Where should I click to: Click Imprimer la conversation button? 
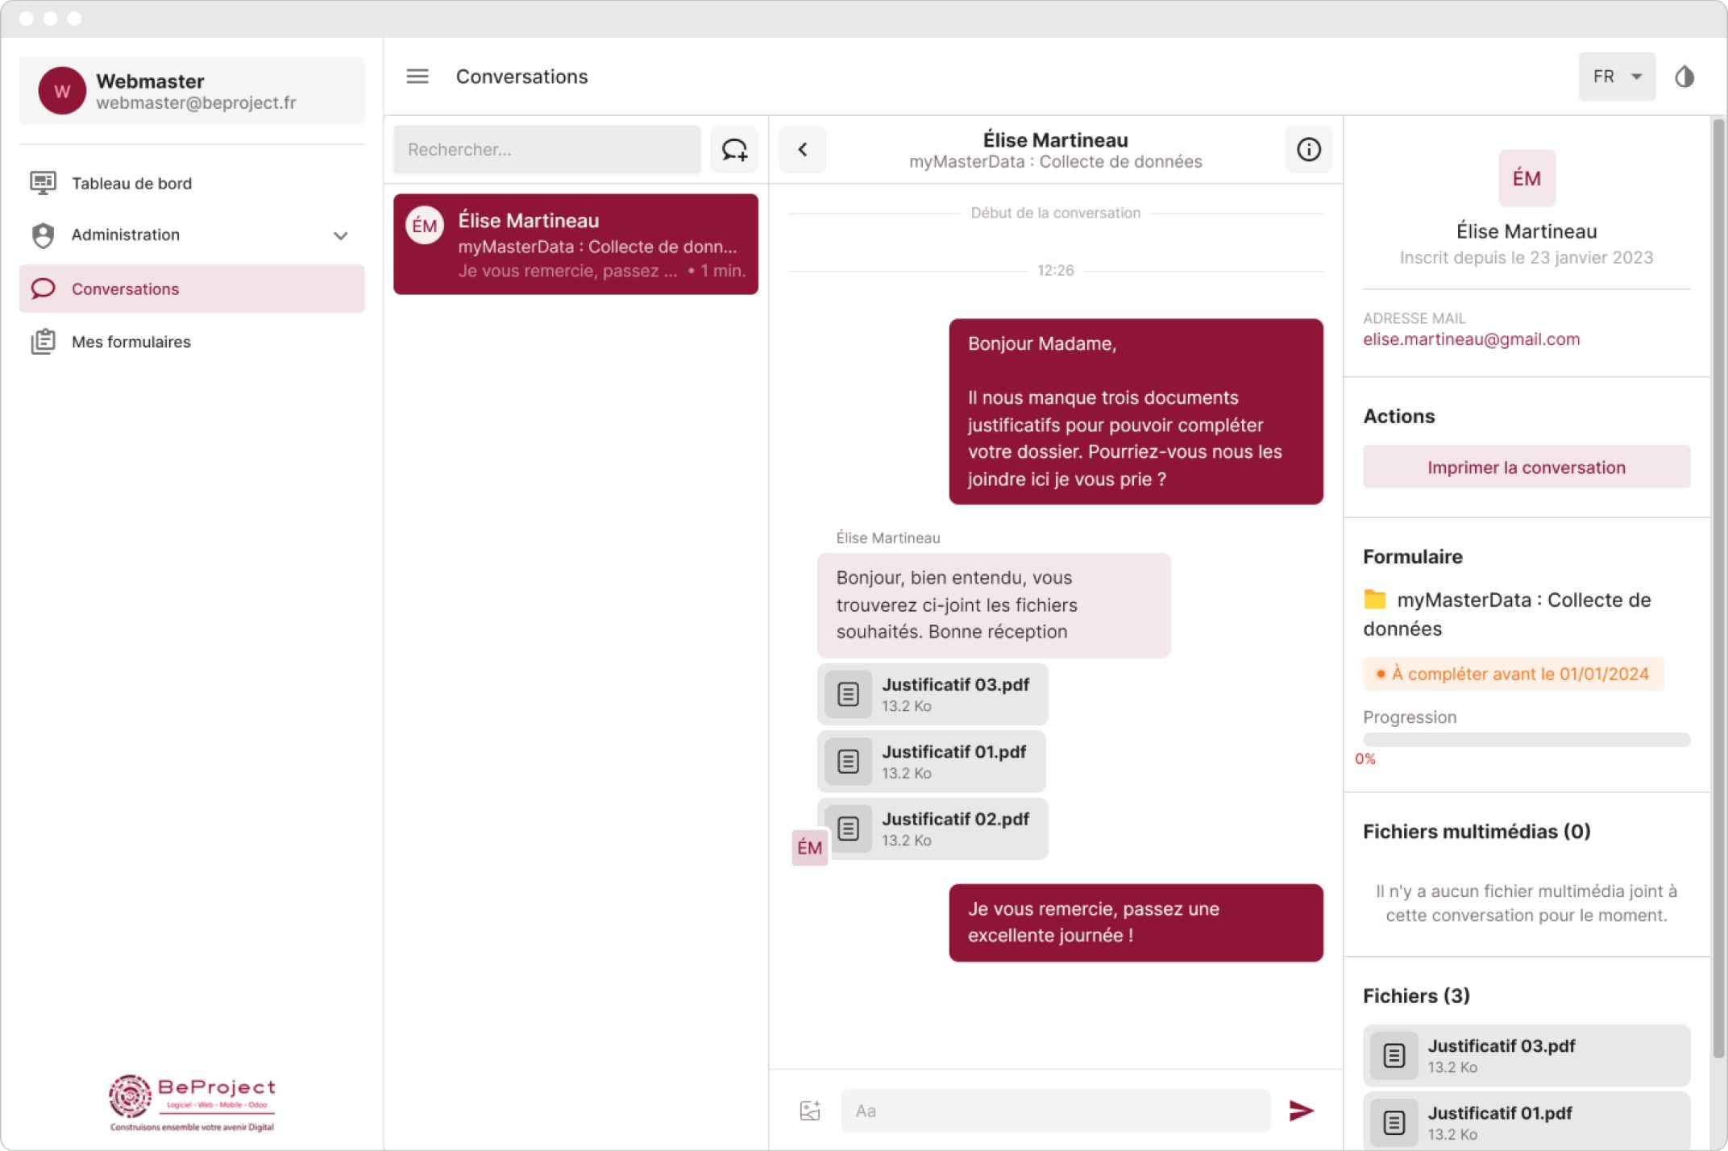(1526, 467)
